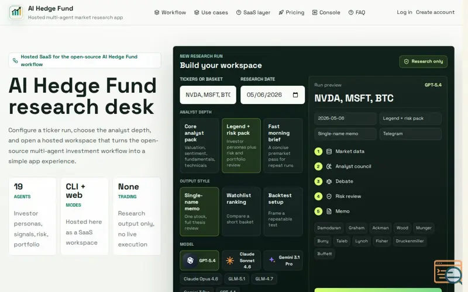
Task: Open the FAQ nav item
Action: tap(357, 12)
